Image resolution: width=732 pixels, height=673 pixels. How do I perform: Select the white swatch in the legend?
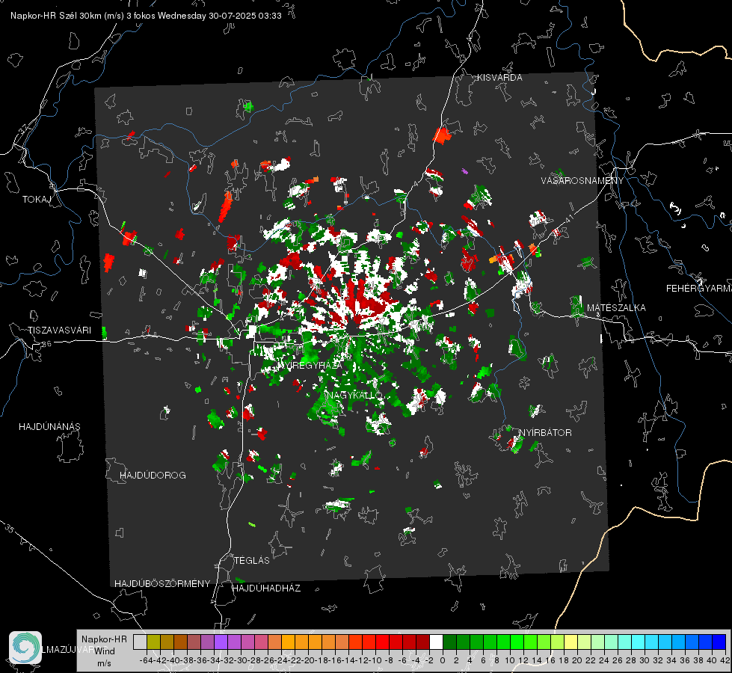436,642
